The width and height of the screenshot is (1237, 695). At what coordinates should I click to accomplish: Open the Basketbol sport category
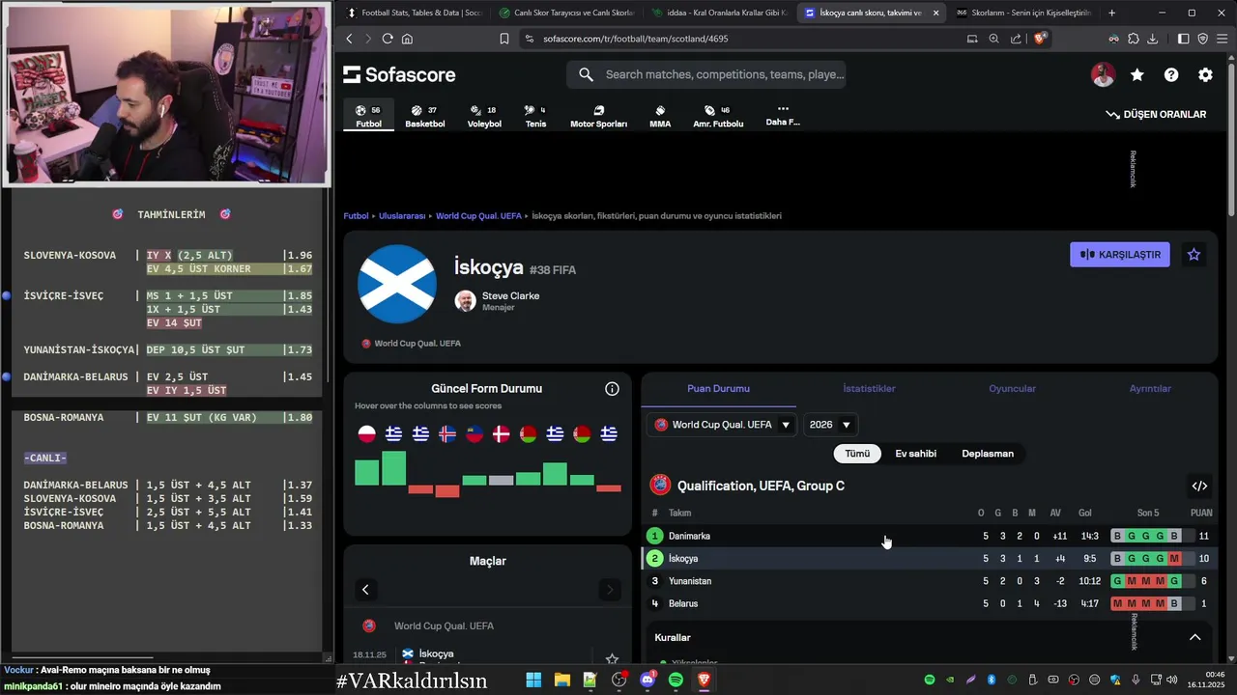(424, 116)
